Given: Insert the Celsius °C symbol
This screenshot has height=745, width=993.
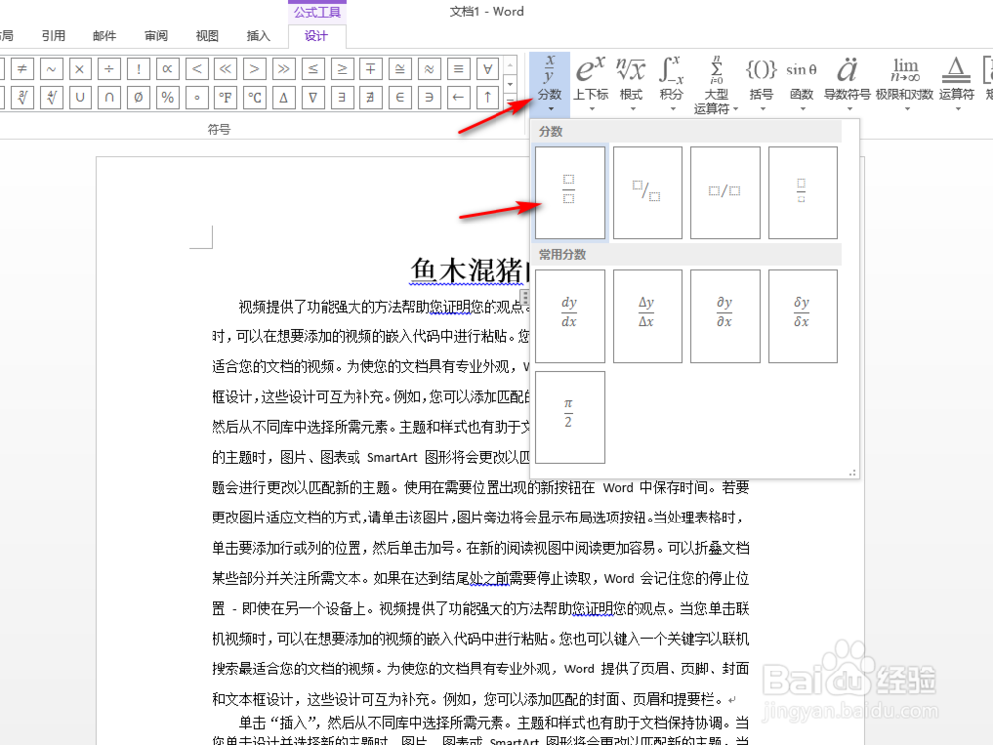Looking at the screenshot, I should tap(254, 98).
